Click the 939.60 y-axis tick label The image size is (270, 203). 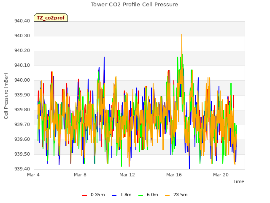tap(22, 139)
